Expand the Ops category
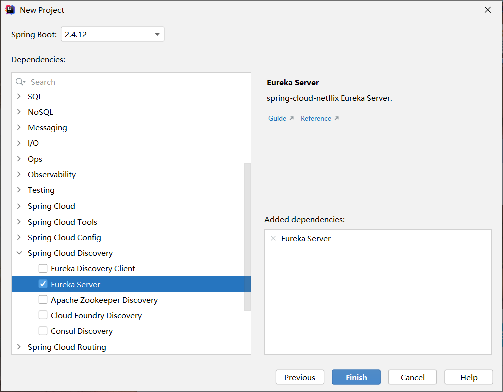 [19, 159]
